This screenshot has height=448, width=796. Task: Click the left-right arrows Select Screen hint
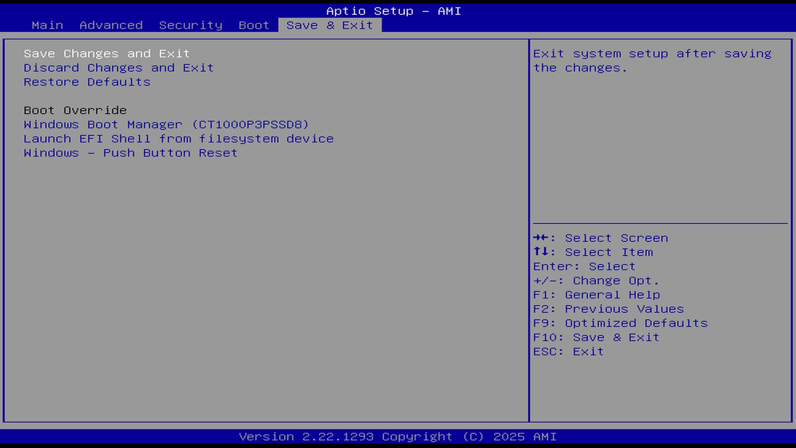[x=600, y=238]
